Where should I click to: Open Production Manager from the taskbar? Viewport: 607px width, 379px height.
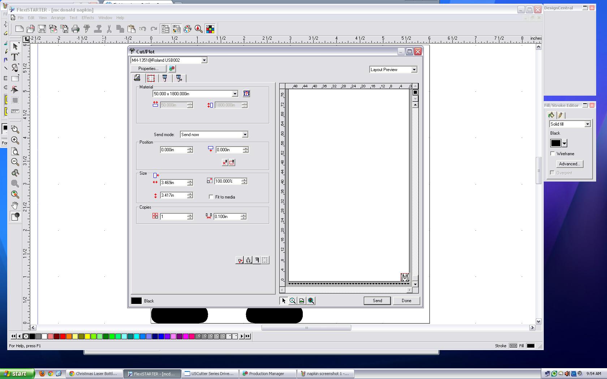267,374
